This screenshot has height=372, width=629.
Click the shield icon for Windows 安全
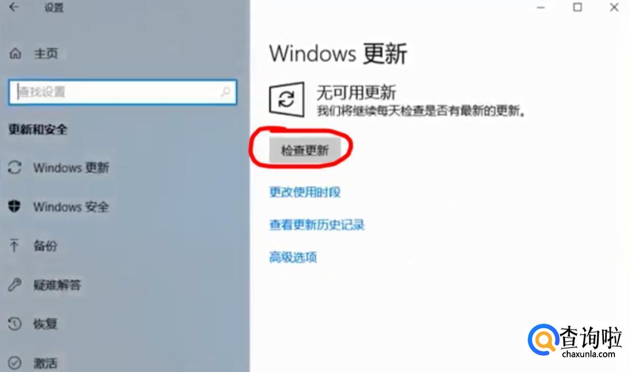point(15,207)
